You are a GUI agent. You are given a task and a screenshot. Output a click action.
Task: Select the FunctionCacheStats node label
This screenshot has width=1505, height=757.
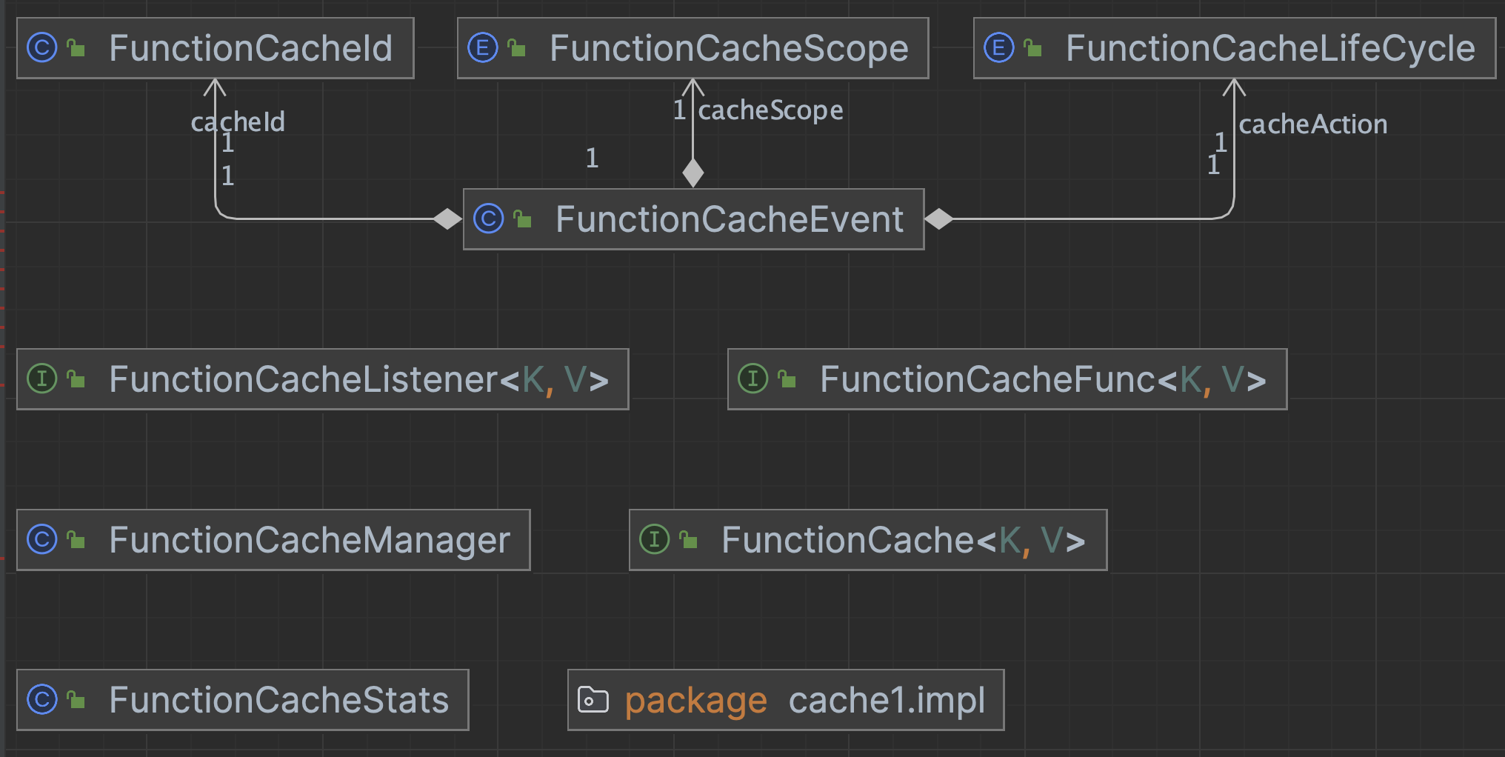[x=278, y=700]
